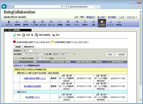Screen dimensions: 143x104
Task: Click ログアウト logout link
Action: (131, 17)
